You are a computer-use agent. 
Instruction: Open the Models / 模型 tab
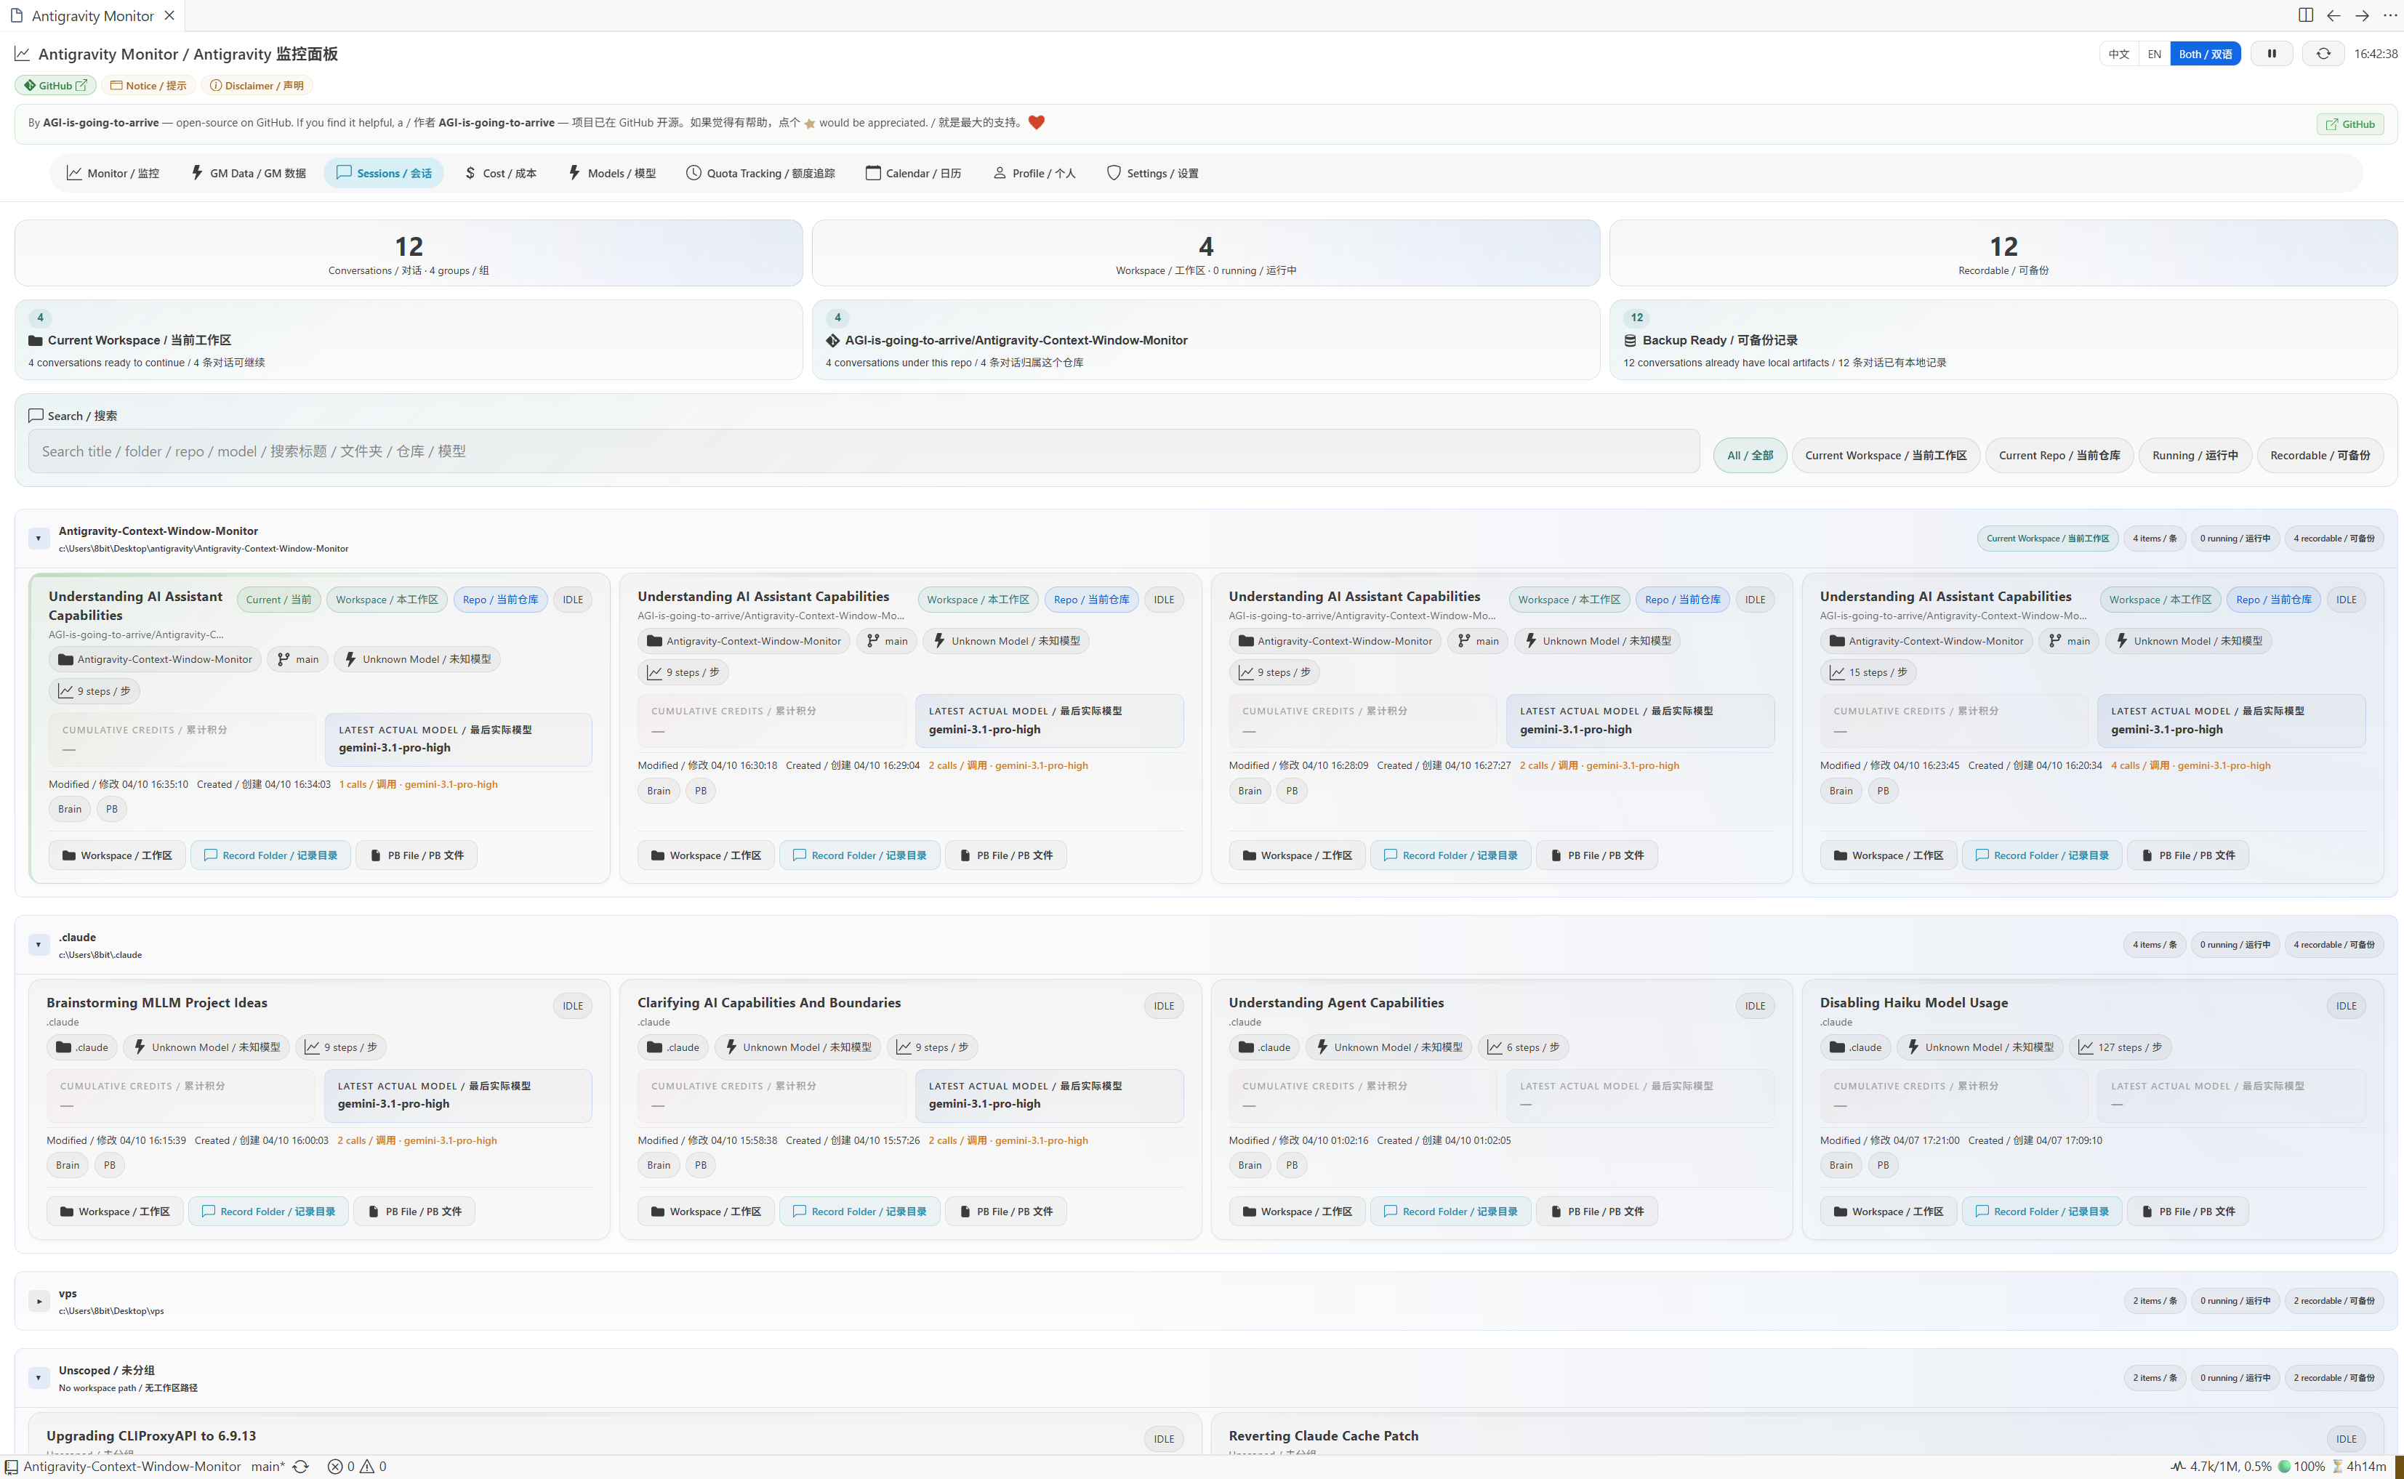(x=611, y=173)
